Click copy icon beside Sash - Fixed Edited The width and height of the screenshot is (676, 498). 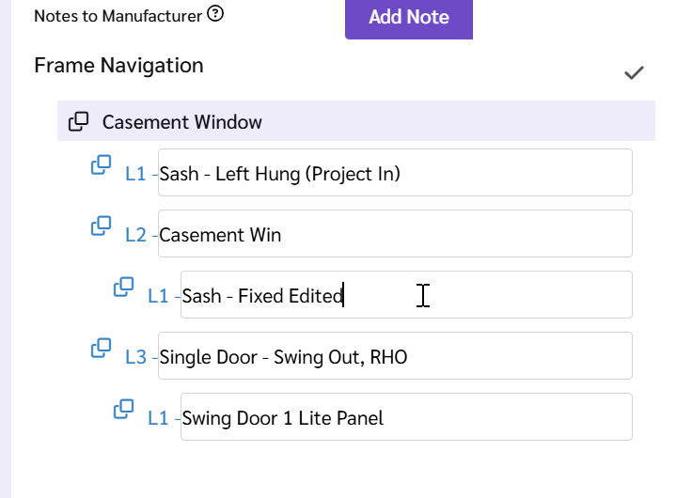click(x=123, y=287)
